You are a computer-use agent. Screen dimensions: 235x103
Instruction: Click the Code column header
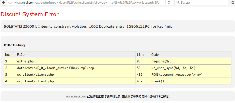[x=191, y=55]
